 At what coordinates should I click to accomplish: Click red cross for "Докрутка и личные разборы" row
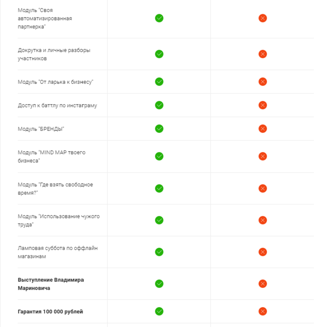pyautogui.click(x=263, y=54)
